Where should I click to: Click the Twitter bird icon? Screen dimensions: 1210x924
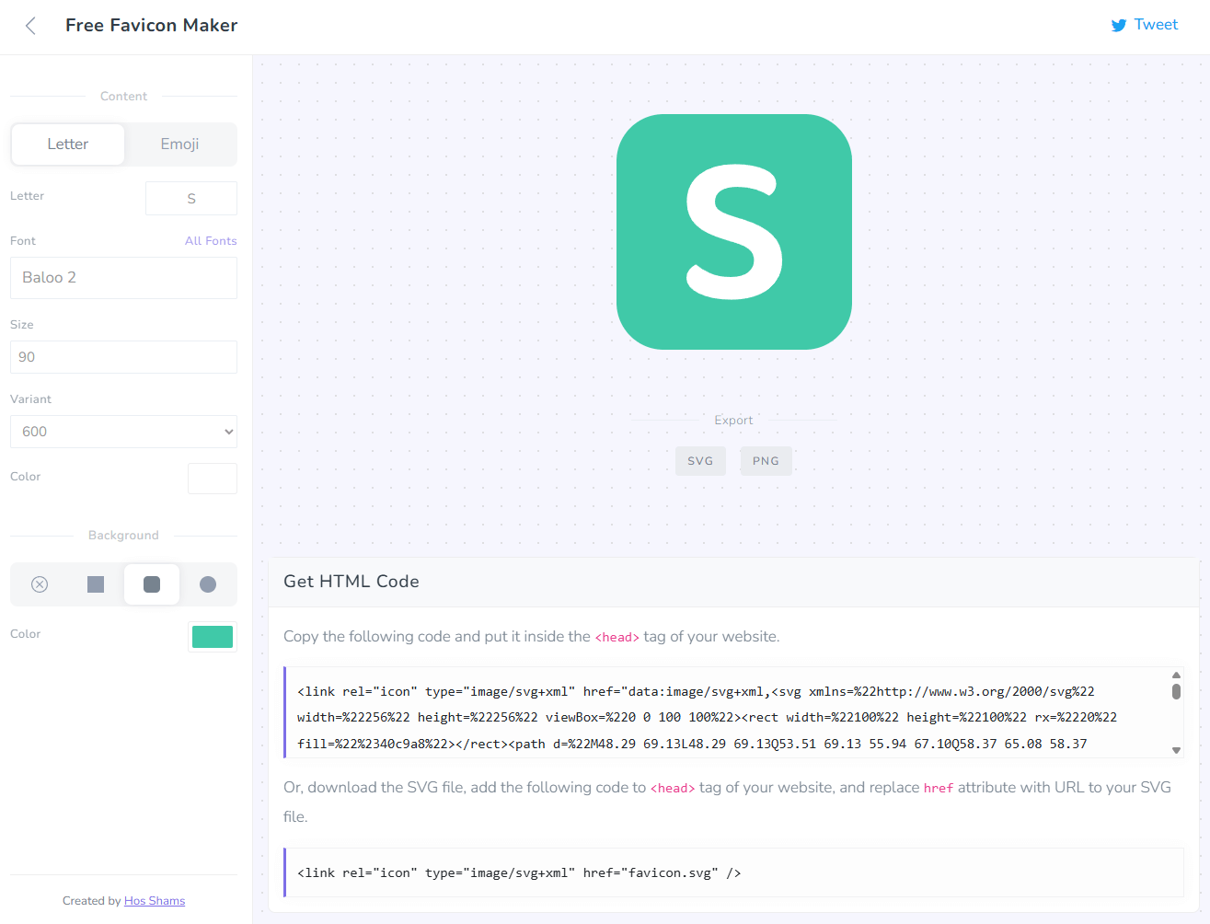(1118, 26)
